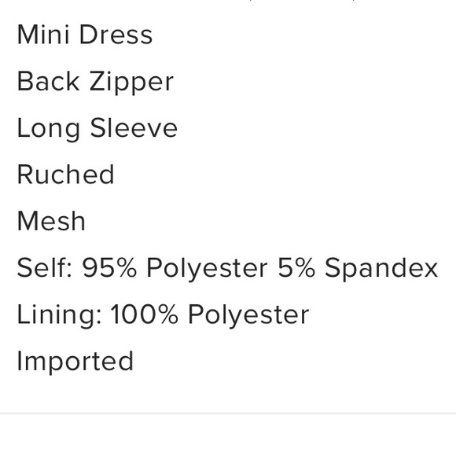
Task: Click the "Imported" detail line
Action: tap(75, 362)
